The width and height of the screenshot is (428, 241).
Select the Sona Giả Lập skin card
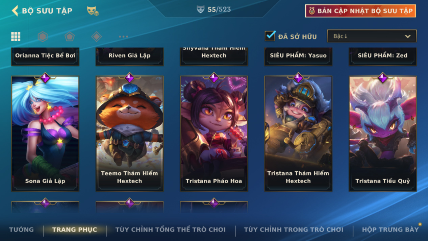point(45,134)
